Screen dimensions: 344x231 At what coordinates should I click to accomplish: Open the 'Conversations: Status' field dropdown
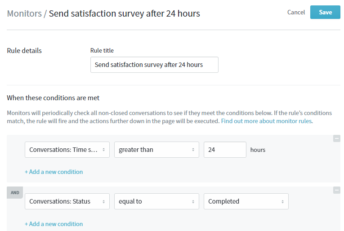67,201
